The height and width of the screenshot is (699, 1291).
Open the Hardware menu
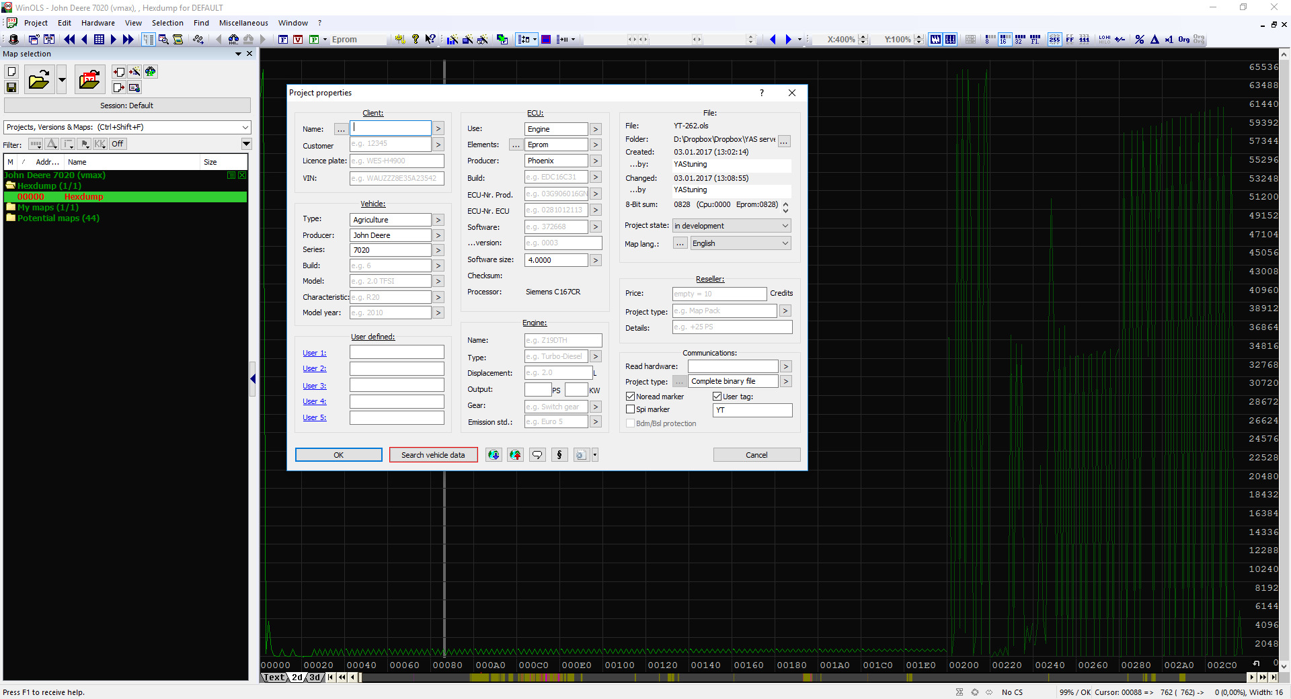[97, 23]
